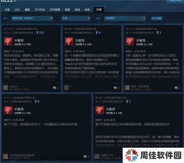Open review text starting 我还没玩玩这一款游戏
184x163 pixels.
[x=31, y=66]
